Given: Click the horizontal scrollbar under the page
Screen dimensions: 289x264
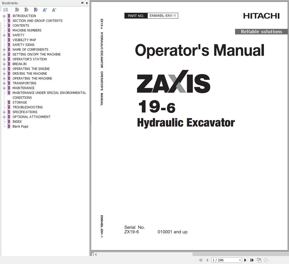Looking at the screenshot, I should coord(192,254).
